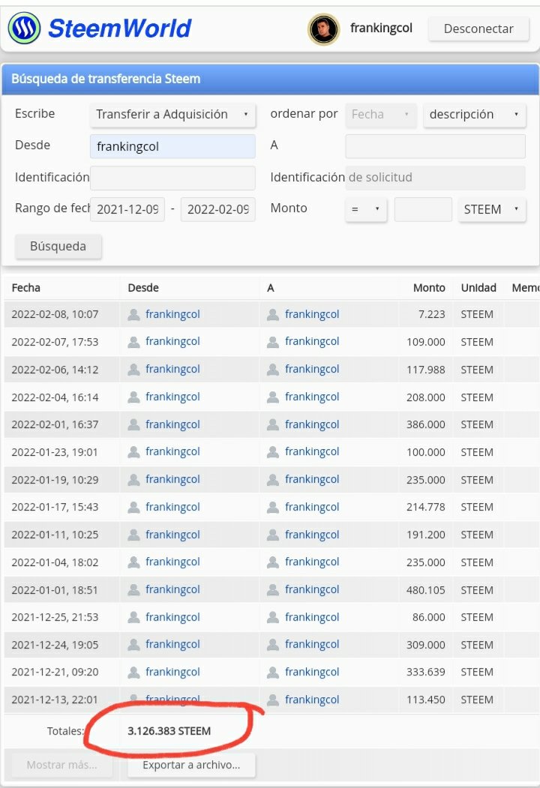Open the frankingcol profile avatar
The height and width of the screenshot is (788, 540).
pos(324,29)
